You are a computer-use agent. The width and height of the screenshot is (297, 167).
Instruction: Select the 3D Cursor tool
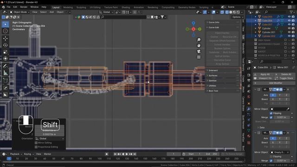(x=5, y=31)
